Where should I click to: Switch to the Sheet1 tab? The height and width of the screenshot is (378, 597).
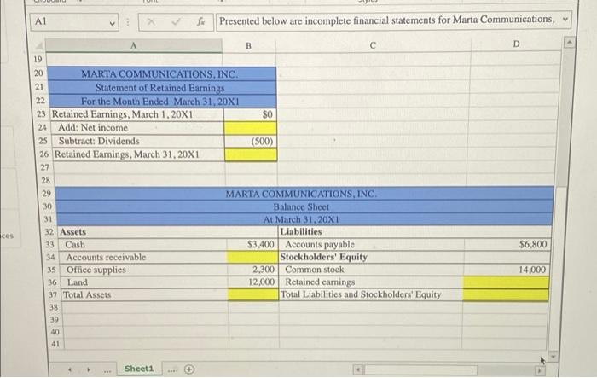click(x=139, y=369)
